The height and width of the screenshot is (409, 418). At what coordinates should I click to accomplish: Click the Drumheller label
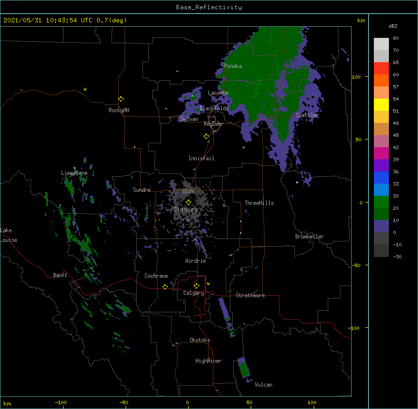[309, 237]
